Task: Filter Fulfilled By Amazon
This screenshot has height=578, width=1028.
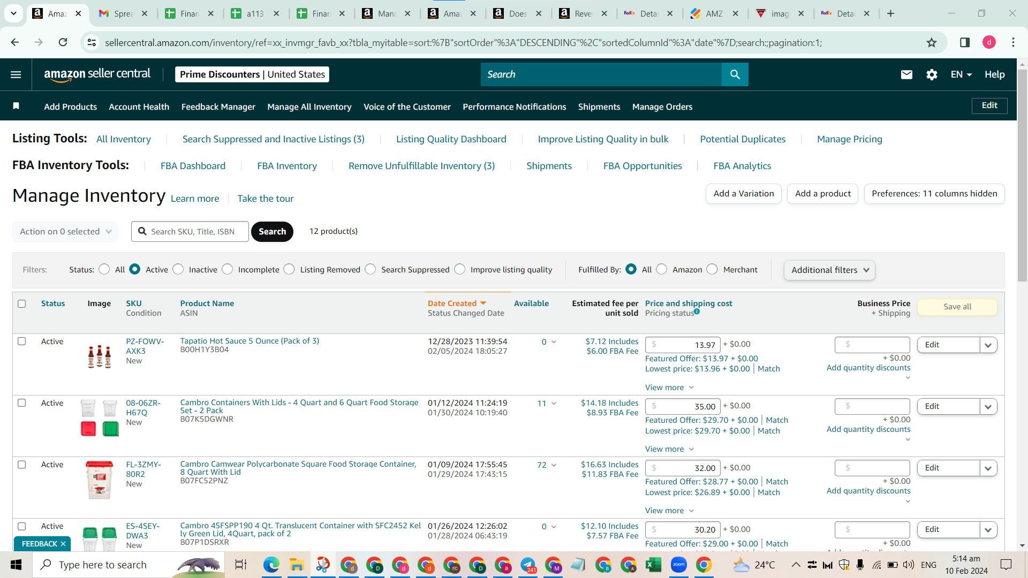Action: click(662, 269)
